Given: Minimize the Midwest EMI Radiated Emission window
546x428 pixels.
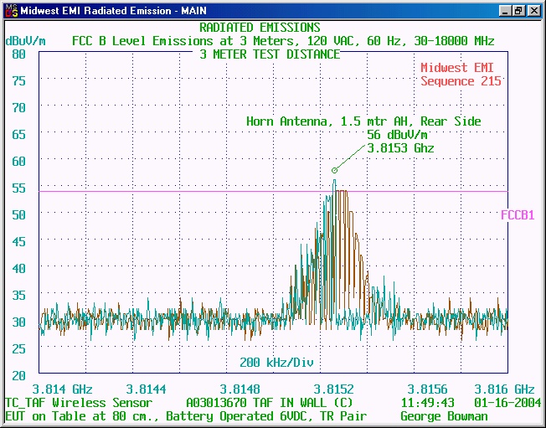Looking at the screenshot, I should (505, 11).
